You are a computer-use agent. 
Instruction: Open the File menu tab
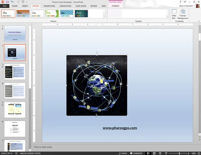pyautogui.click(x=5, y=6)
